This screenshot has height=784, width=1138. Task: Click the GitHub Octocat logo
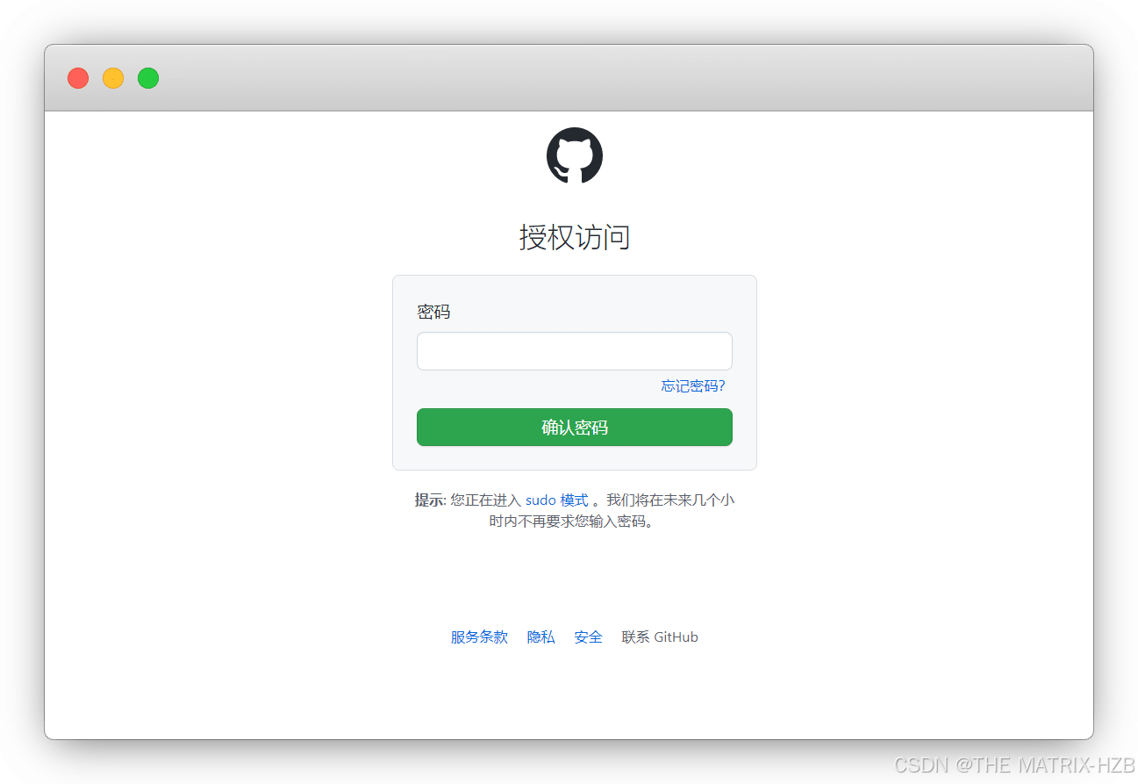tap(575, 155)
